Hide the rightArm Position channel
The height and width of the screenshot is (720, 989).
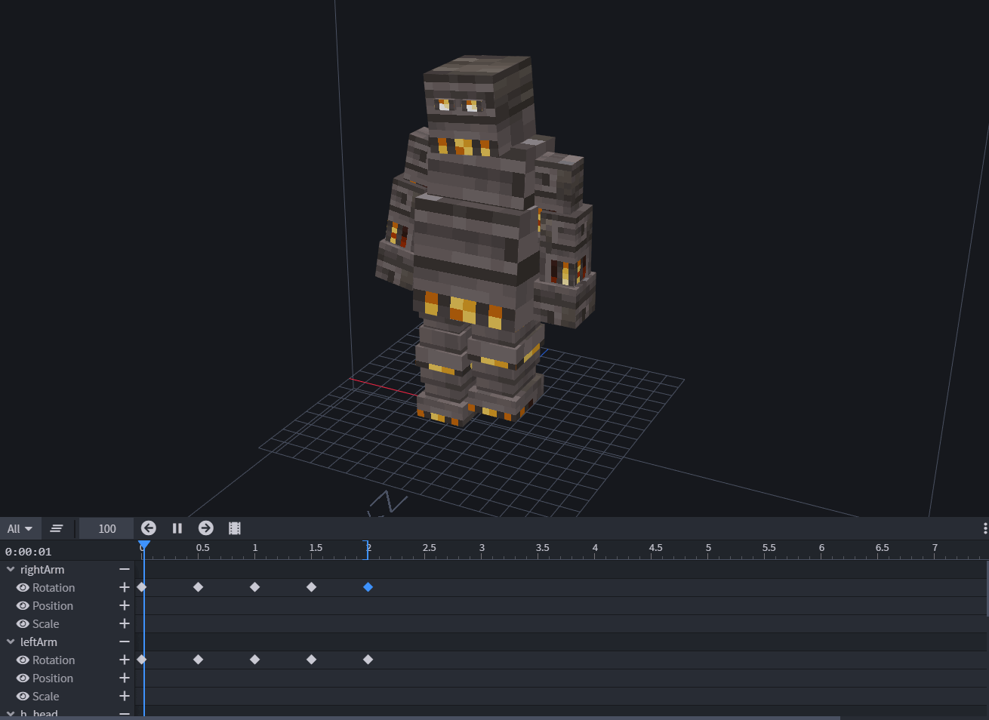tap(23, 606)
